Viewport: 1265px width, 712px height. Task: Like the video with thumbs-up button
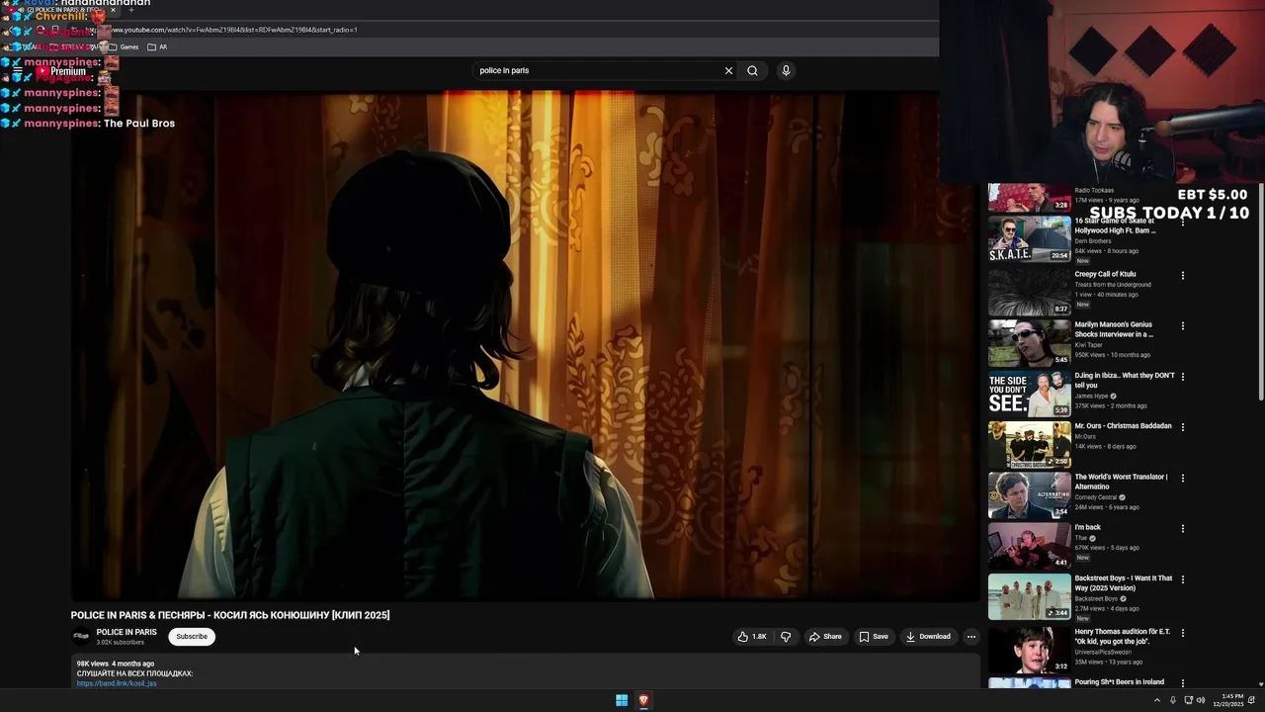coord(752,637)
